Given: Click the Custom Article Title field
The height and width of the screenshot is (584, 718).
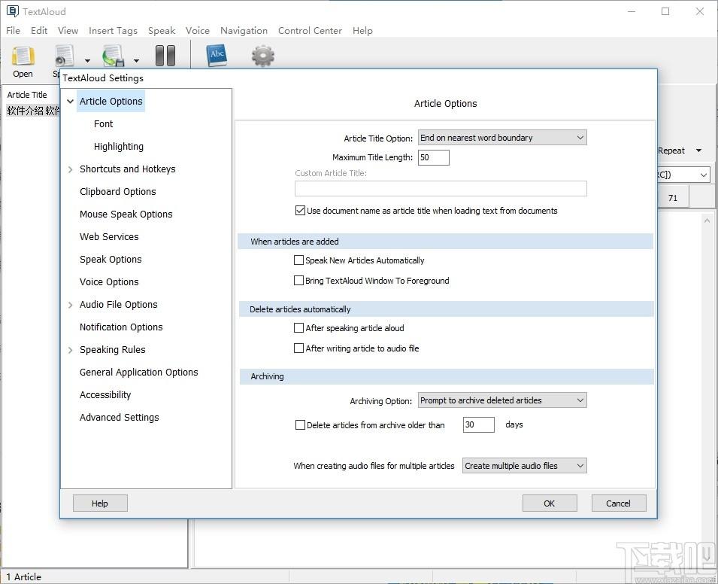Looking at the screenshot, I should click(441, 188).
